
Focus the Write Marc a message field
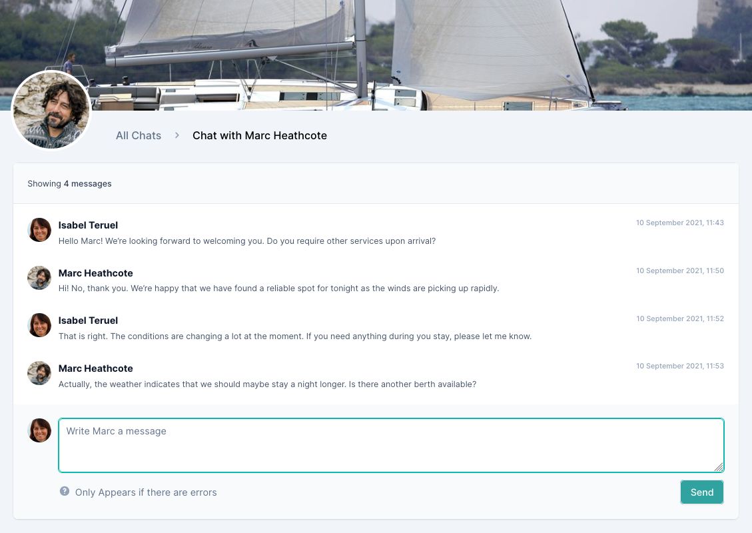click(391, 445)
